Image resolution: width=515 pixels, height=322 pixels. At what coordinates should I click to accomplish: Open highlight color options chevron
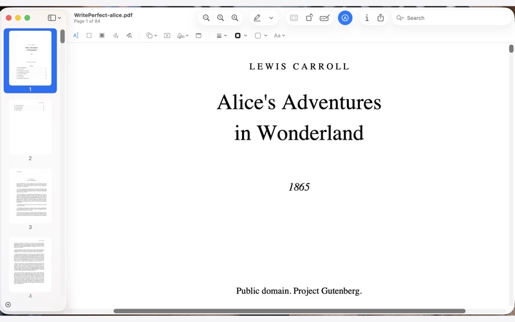(x=271, y=18)
